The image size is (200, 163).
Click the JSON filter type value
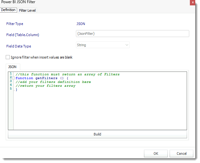click(81, 24)
